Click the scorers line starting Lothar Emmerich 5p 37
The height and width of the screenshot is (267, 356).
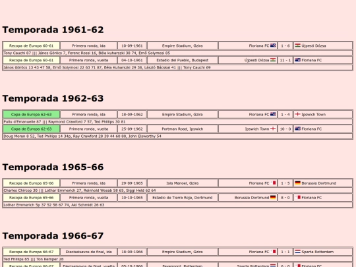pos(177,205)
